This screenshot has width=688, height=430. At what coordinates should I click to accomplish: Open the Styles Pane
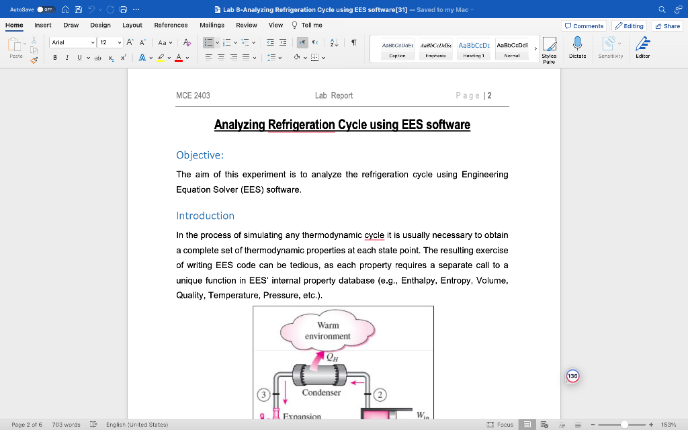549,50
